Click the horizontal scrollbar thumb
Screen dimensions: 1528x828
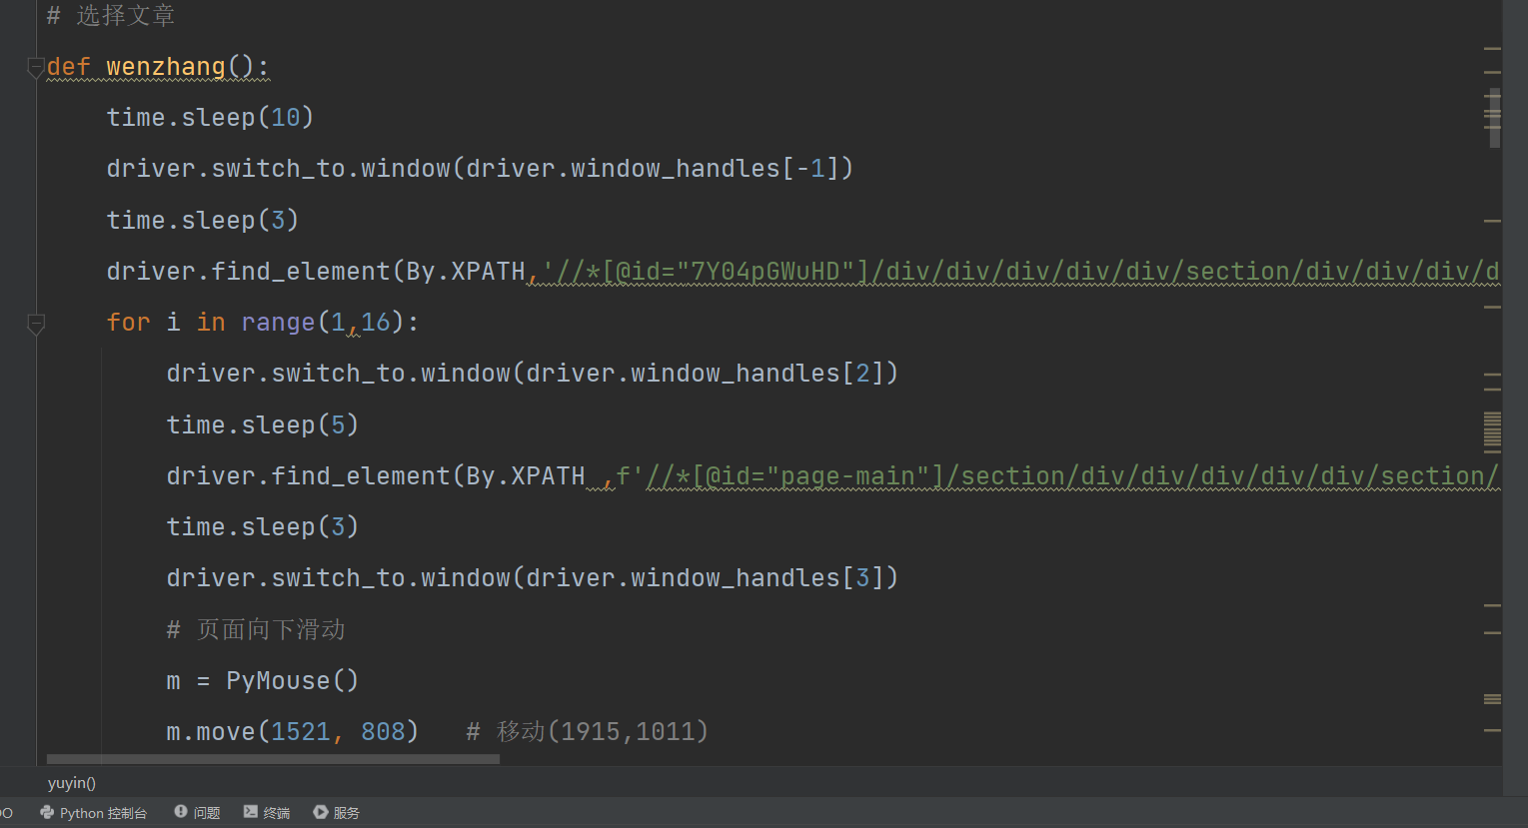point(273,759)
